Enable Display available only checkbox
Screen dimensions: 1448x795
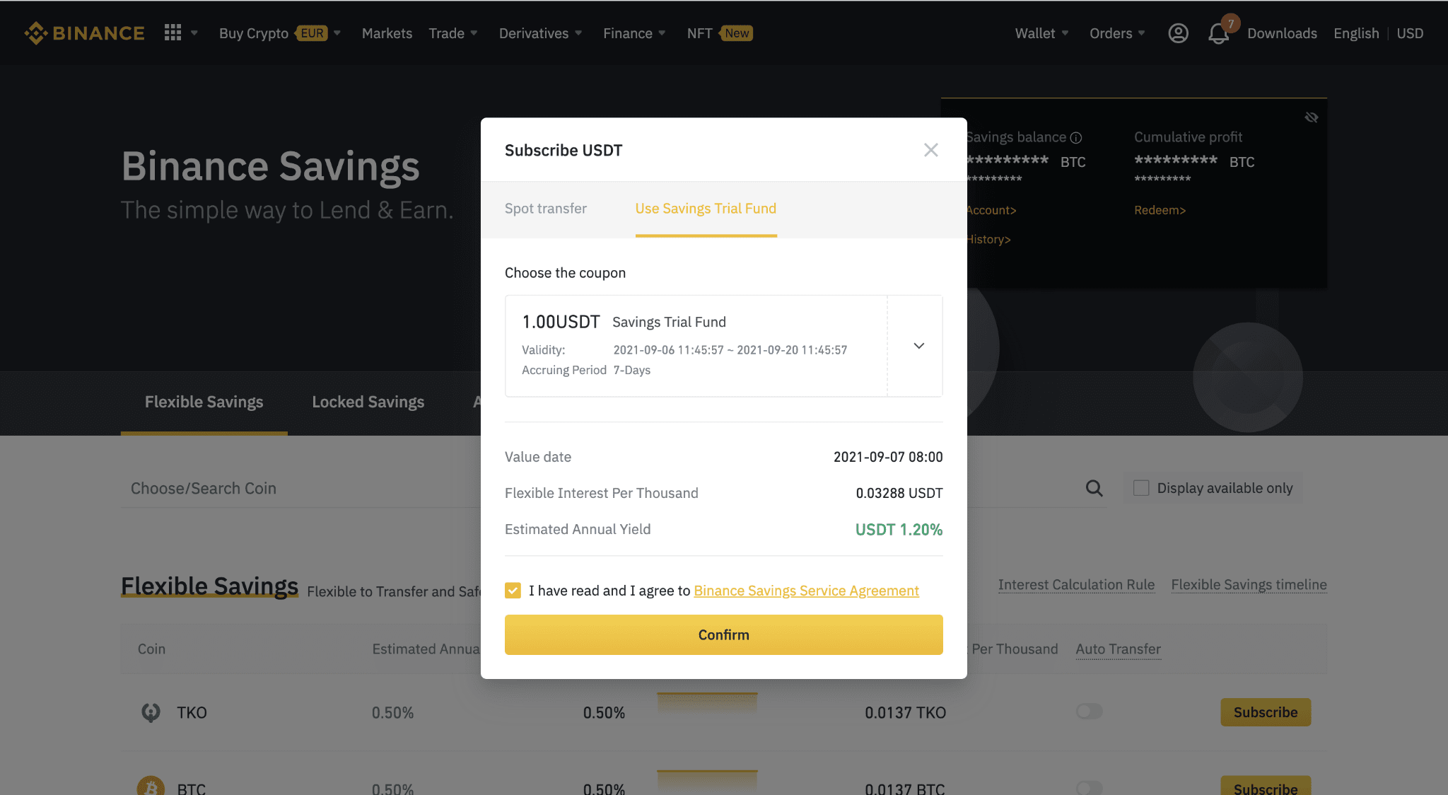[x=1141, y=488]
